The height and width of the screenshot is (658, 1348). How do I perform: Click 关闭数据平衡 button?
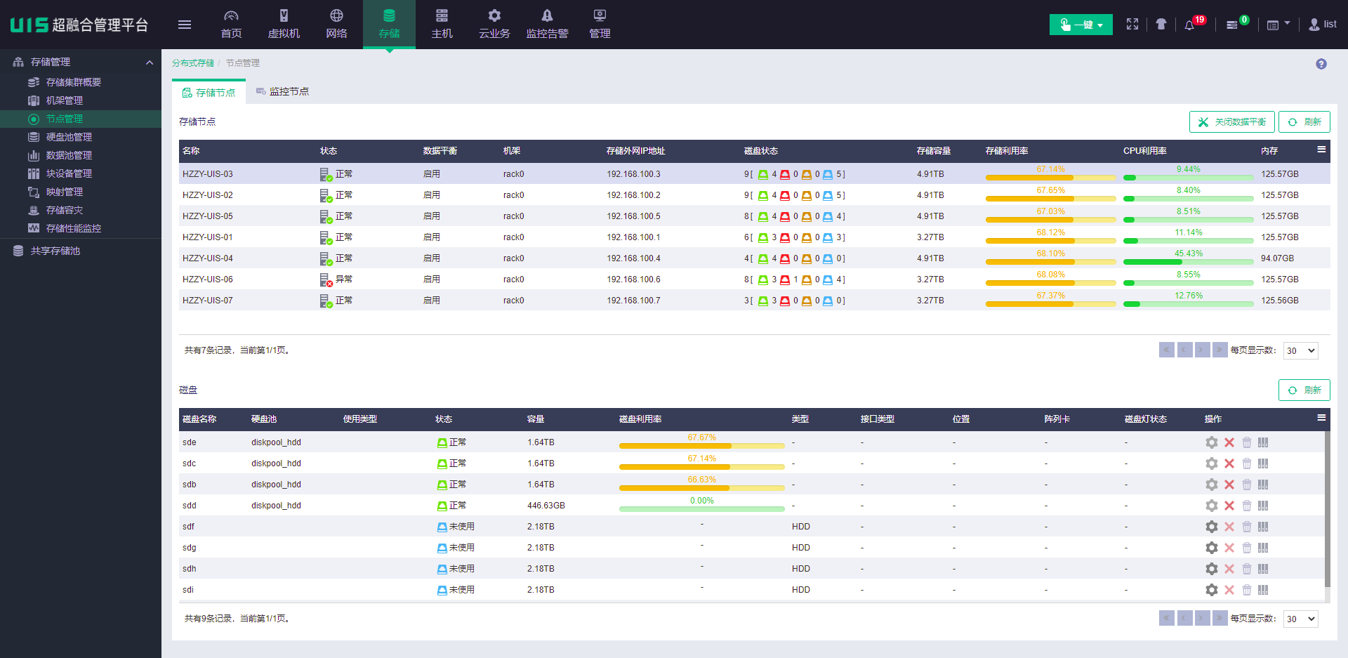coord(1231,121)
